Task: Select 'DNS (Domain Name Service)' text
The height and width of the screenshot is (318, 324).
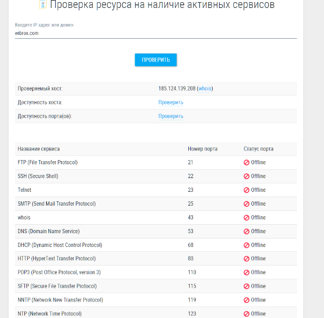Action: click(49, 231)
